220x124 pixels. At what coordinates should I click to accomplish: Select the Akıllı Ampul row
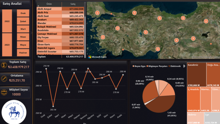tap(60, 9)
